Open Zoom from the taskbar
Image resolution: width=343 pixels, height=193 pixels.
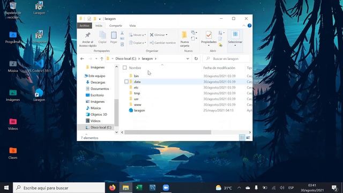(x=166, y=188)
